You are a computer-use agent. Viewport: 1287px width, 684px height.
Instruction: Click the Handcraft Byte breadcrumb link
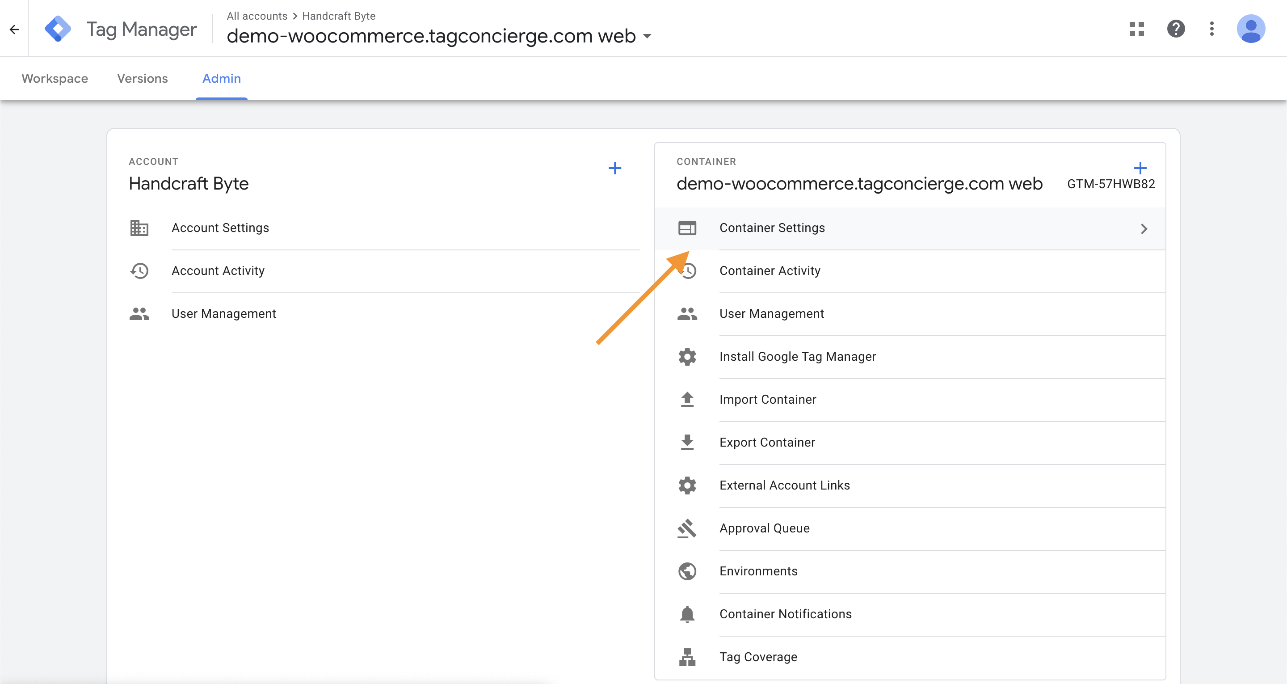tap(339, 16)
